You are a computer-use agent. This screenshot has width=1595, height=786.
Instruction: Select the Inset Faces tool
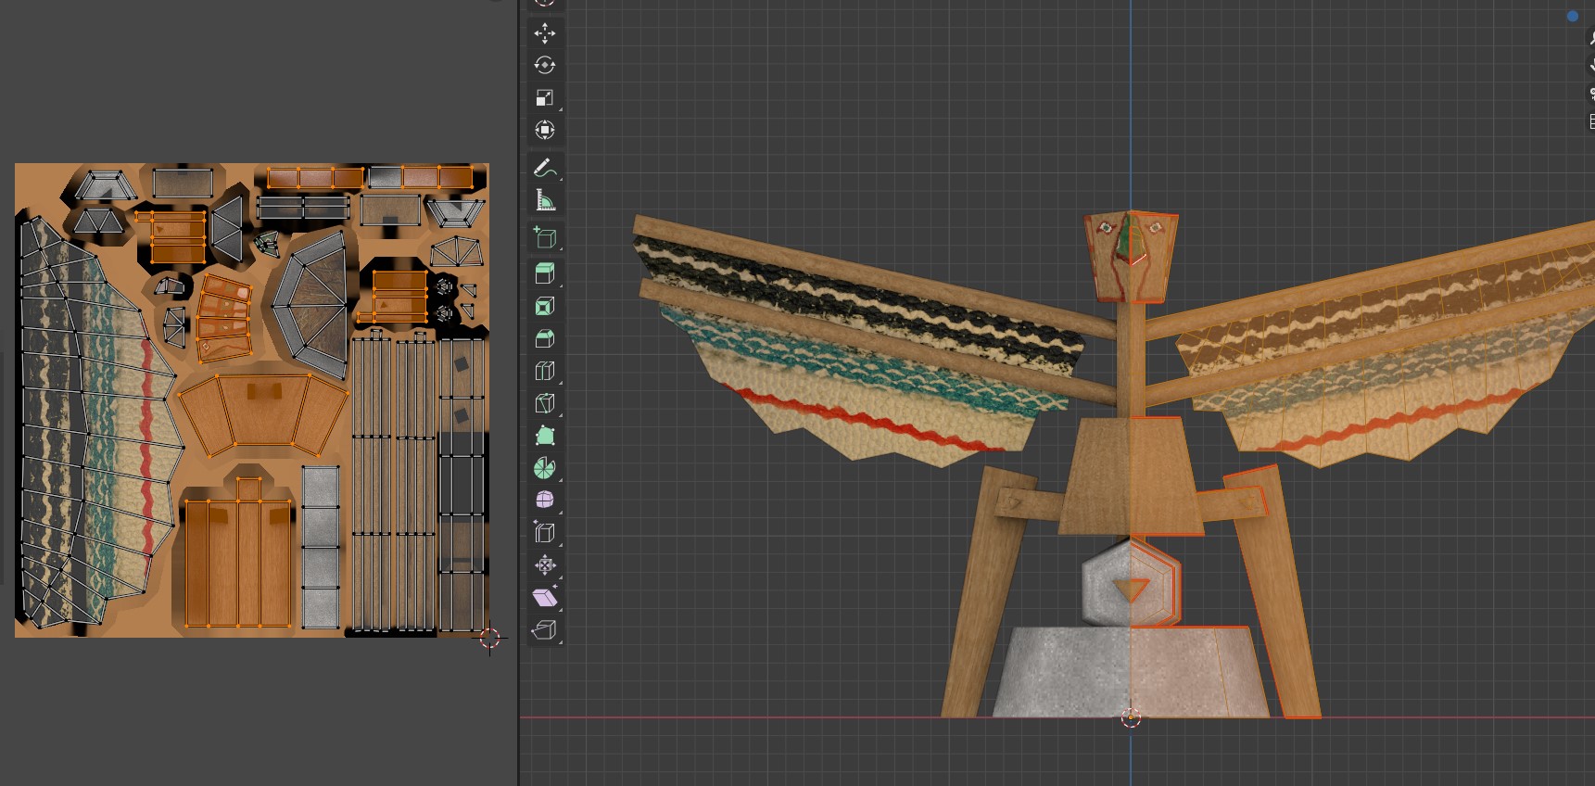pyautogui.click(x=545, y=306)
